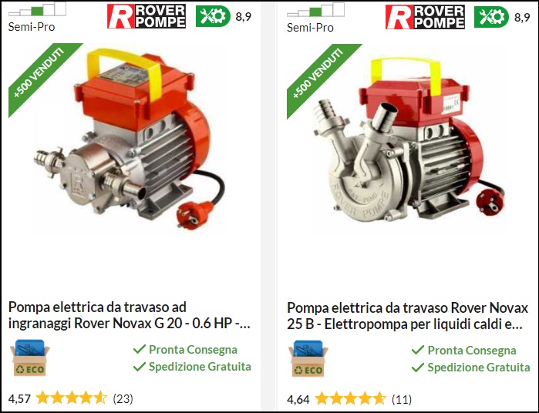Click green tools rating badge on left card
Viewport: 539px width, 413px height.
[x=213, y=16]
